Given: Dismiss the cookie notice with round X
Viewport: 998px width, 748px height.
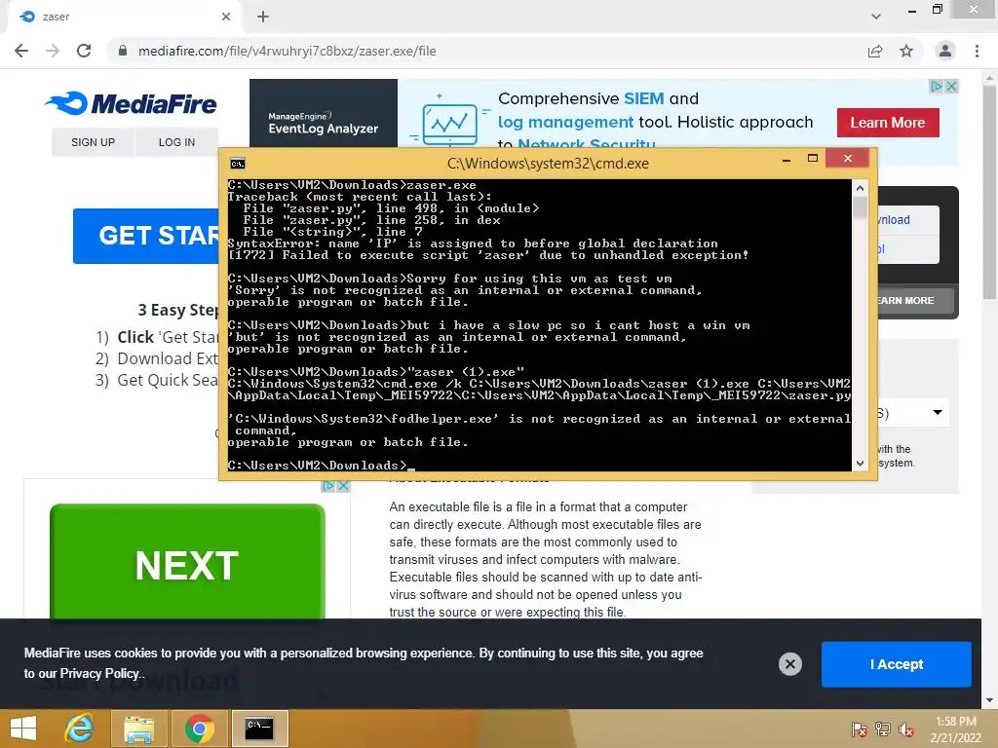Looking at the screenshot, I should click(789, 664).
